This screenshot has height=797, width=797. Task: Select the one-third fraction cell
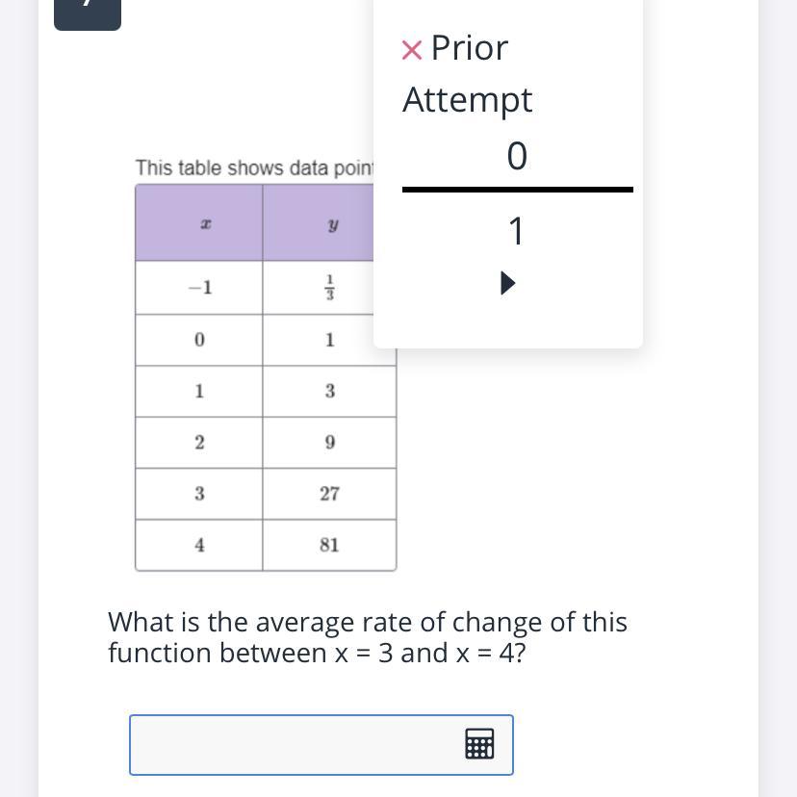tap(329, 288)
